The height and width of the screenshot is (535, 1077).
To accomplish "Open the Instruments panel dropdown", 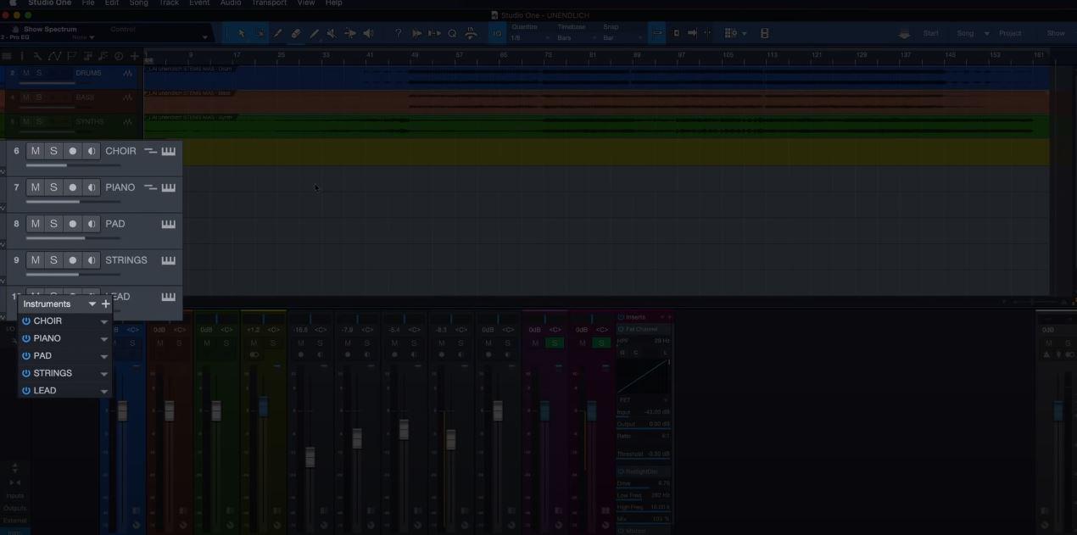I will tap(91, 304).
